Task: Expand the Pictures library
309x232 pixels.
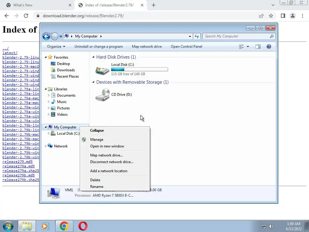Action: pyautogui.click(x=49, y=108)
